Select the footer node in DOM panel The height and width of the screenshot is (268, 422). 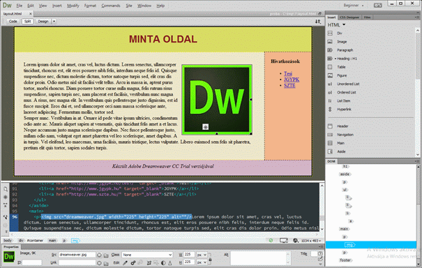pyautogui.click(x=345, y=260)
